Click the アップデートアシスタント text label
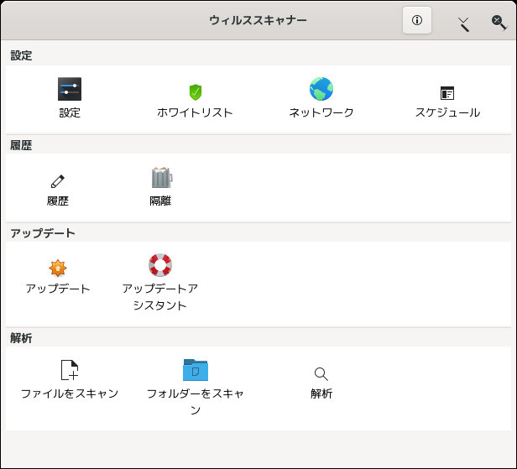 160,297
